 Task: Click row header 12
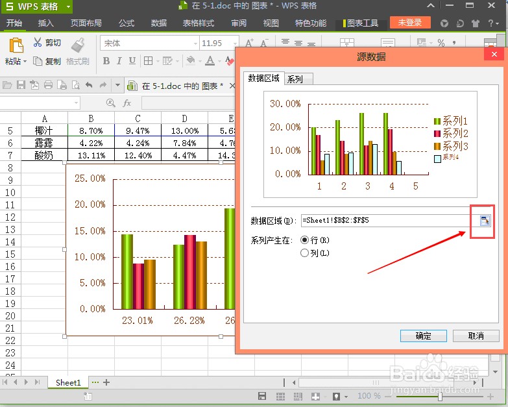[x=10, y=217]
